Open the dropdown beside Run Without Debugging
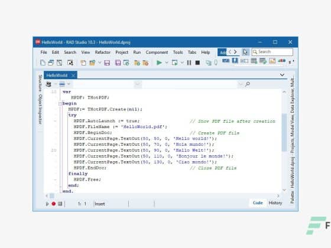331x248 pixels. click(x=182, y=63)
